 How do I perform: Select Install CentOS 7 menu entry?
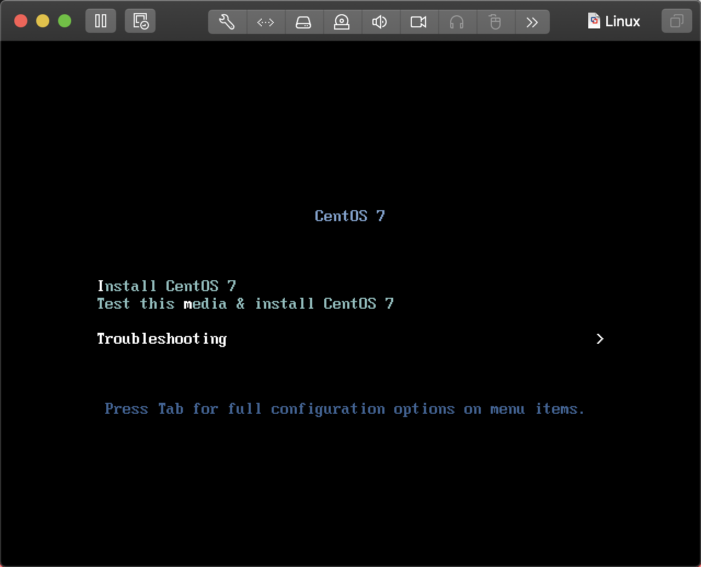point(166,286)
